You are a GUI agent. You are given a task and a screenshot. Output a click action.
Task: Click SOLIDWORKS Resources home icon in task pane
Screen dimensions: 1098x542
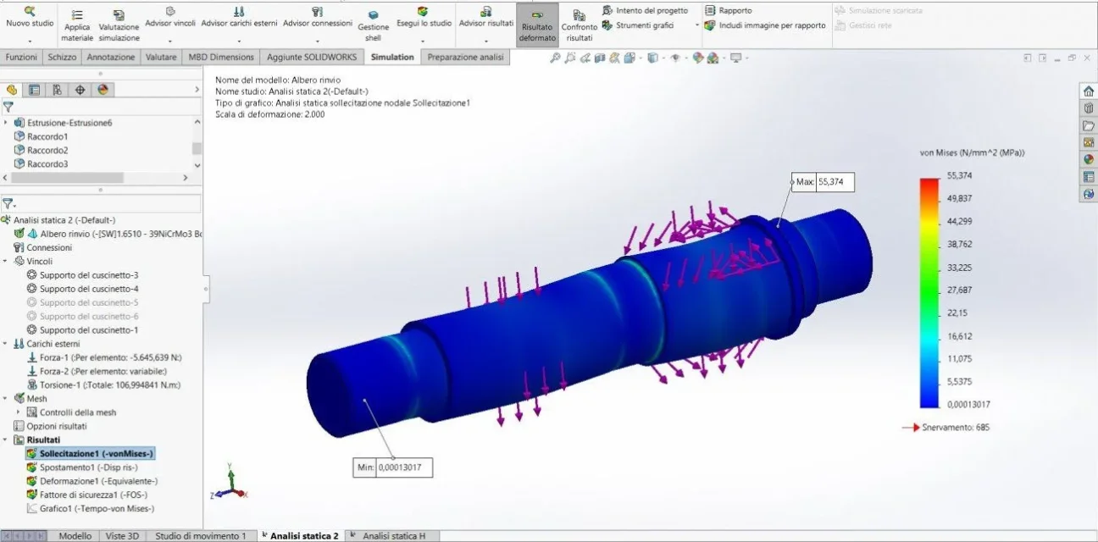coord(1089,91)
